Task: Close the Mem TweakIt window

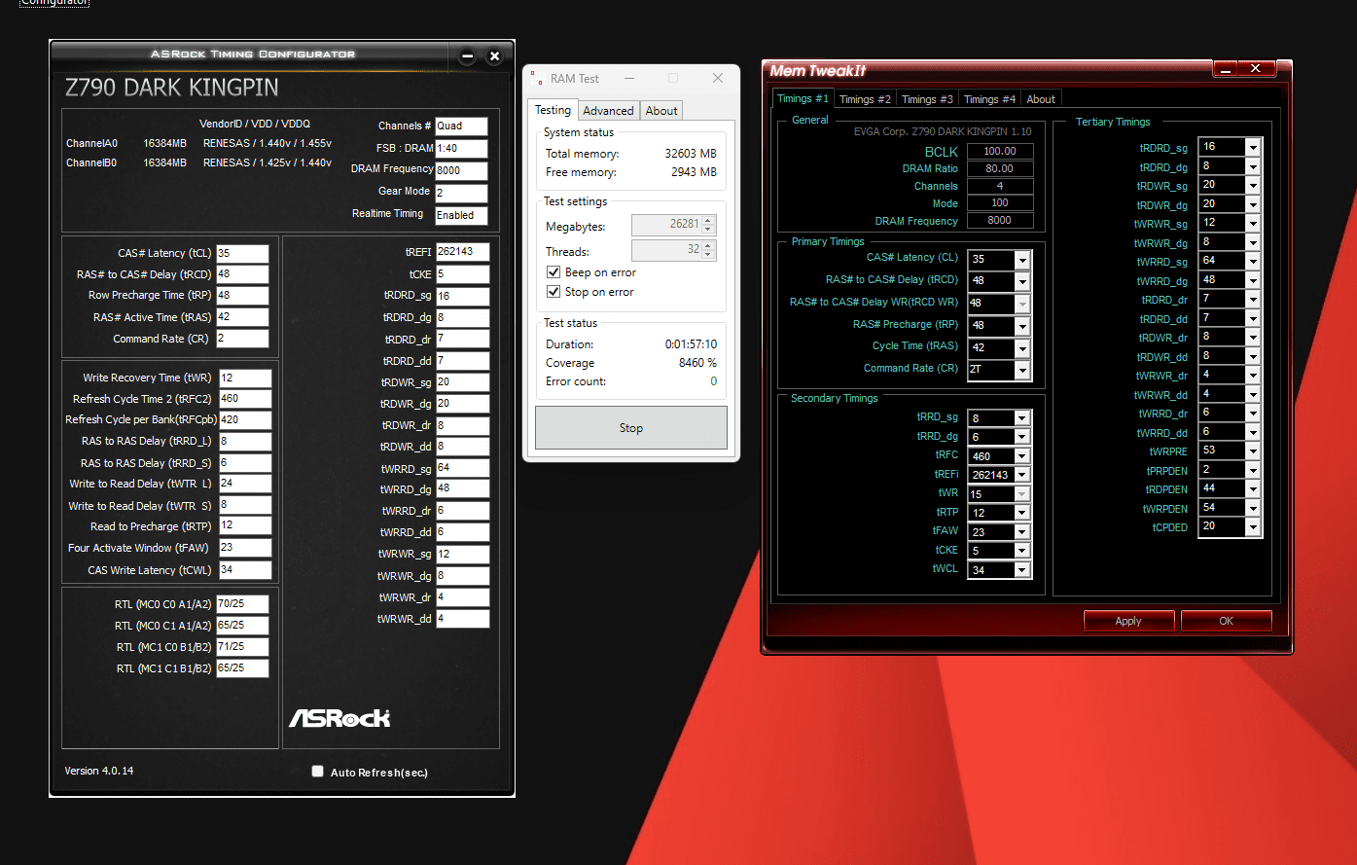Action: click(1256, 69)
